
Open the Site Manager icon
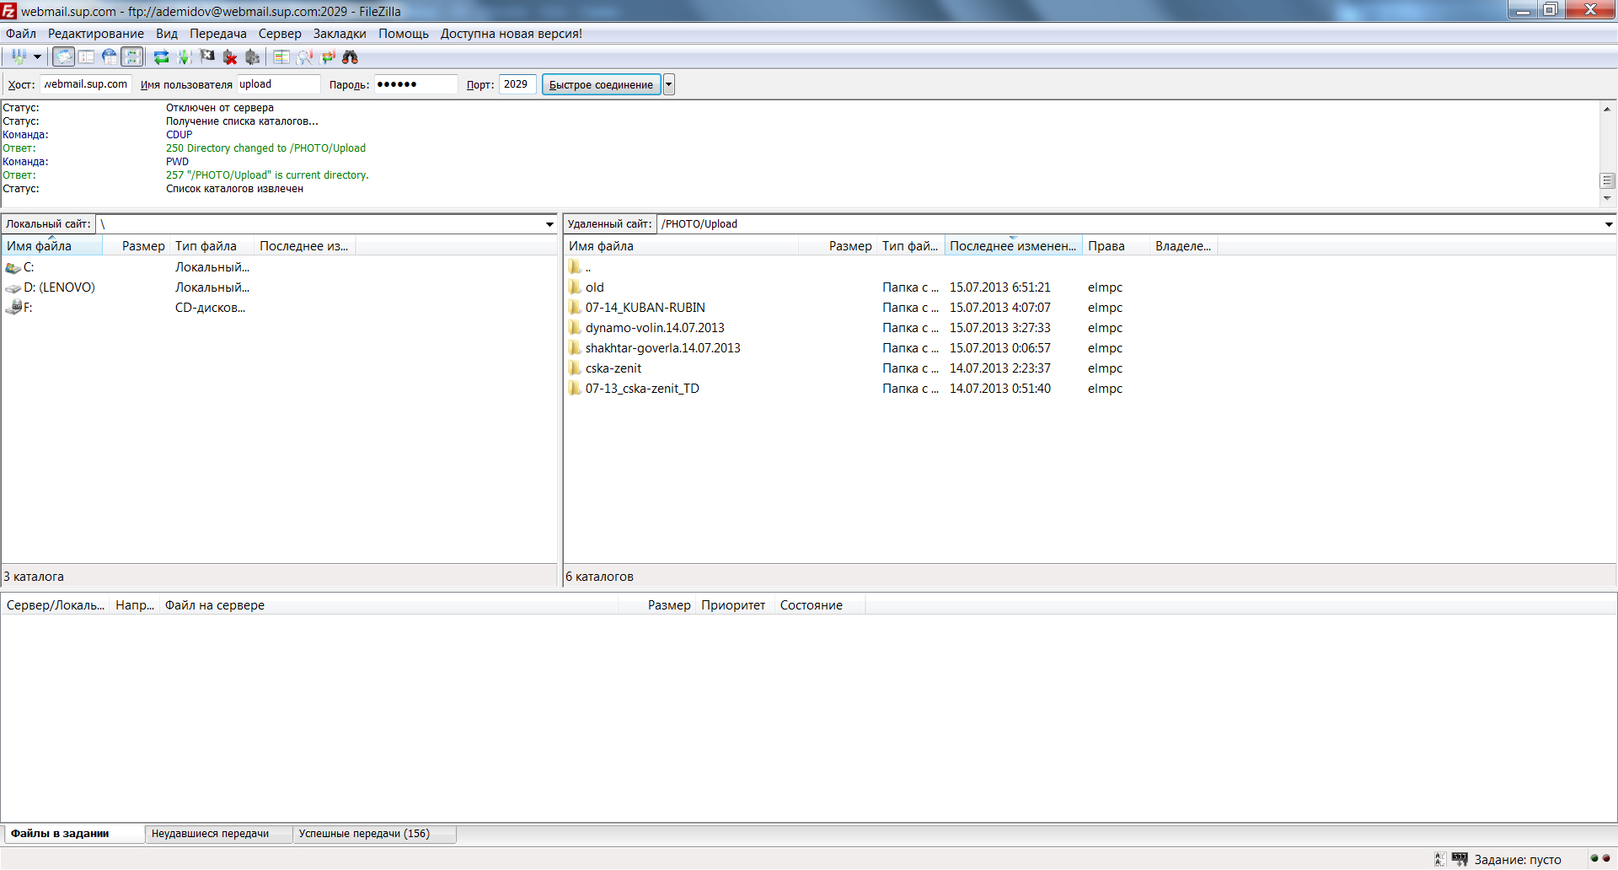(19, 56)
